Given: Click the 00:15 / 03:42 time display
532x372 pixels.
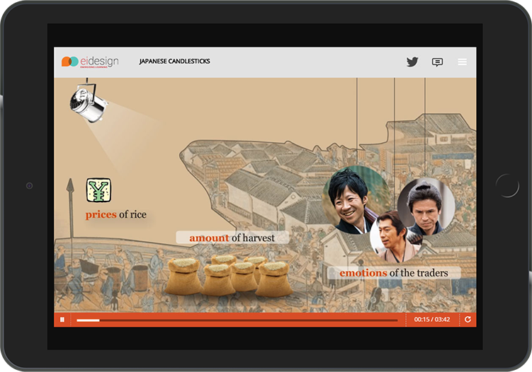Looking at the screenshot, I should 432,320.
